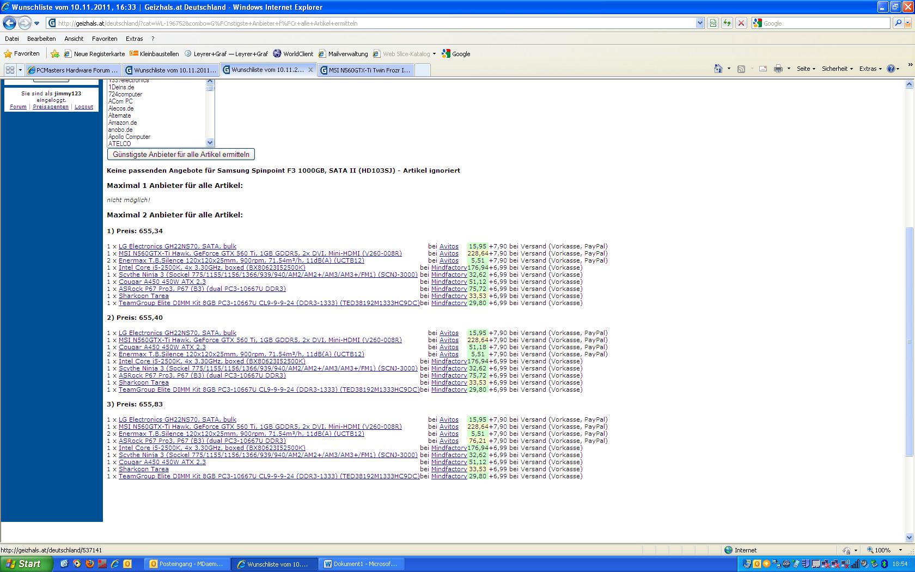
Task: Click the add to favorites bar icon
Action: [54, 53]
